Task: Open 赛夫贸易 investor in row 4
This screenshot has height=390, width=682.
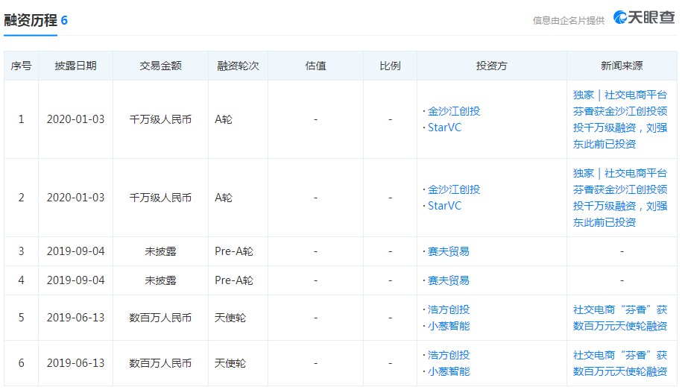Action: pos(449,280)
